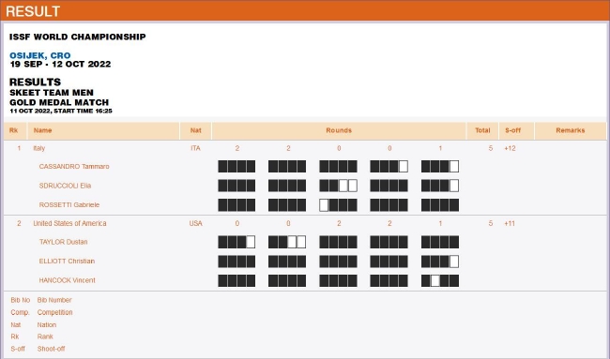Select athlete ELLIOTT Christian

tap(67, 262)
